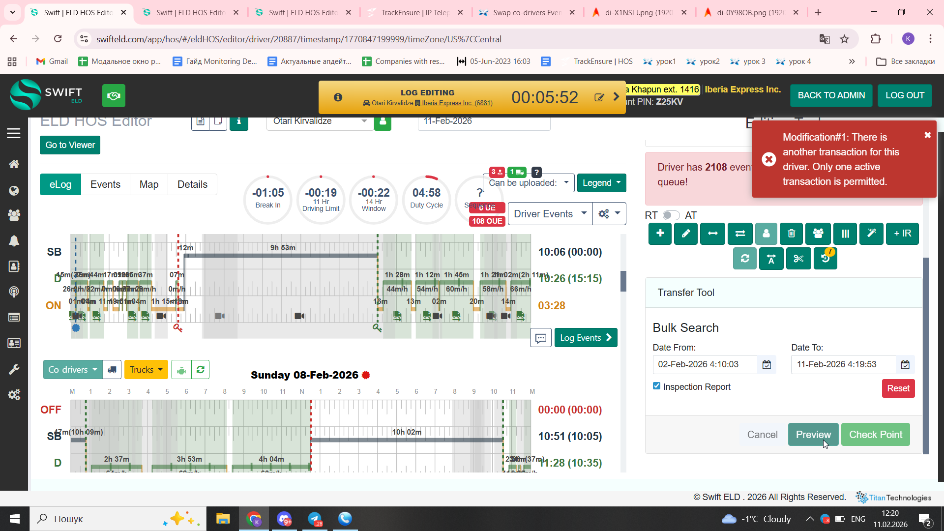Open the history tool with badge 7
Image resolution: width=944 pixels, height=531 pixels.
[825, 259]
